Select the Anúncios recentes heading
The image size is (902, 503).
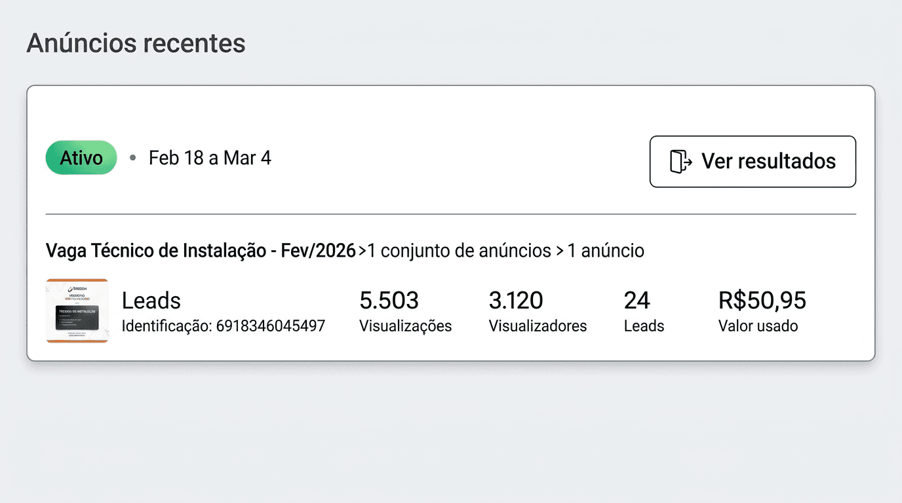[x=136, y=43]
